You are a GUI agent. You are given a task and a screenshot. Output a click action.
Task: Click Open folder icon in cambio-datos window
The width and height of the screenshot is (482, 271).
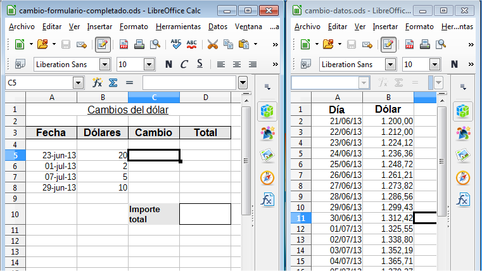[x=328, y=44]
